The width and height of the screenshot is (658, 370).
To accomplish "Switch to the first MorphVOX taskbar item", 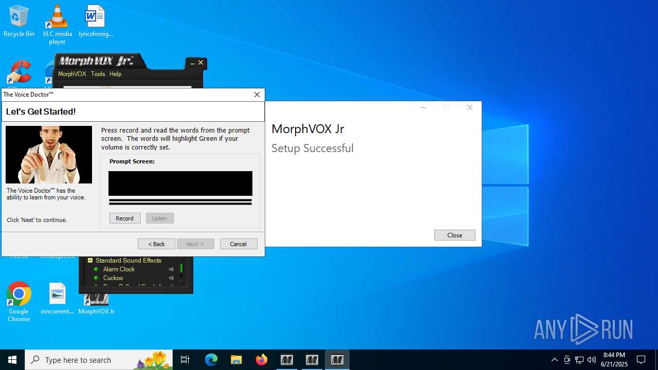I will pyautogui.click(x=287, y=360).
